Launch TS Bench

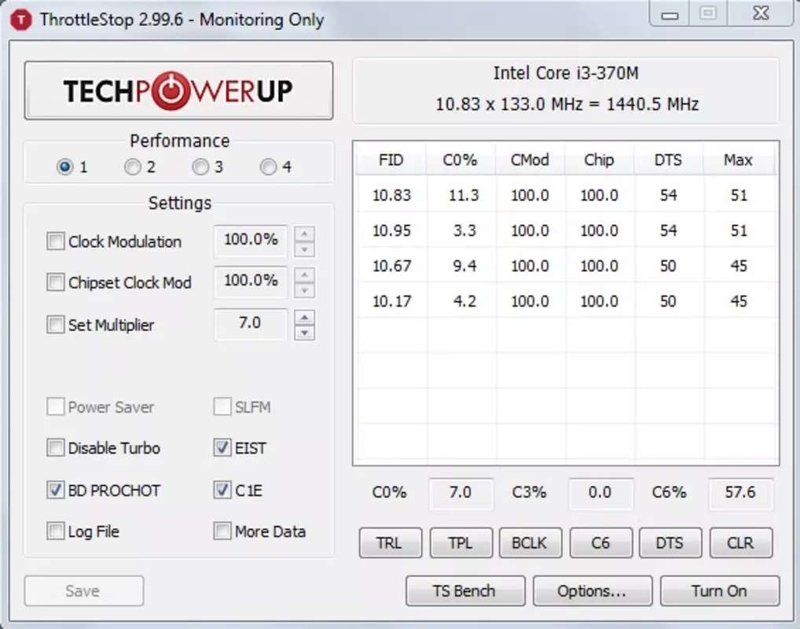click(x=464, y=590)
